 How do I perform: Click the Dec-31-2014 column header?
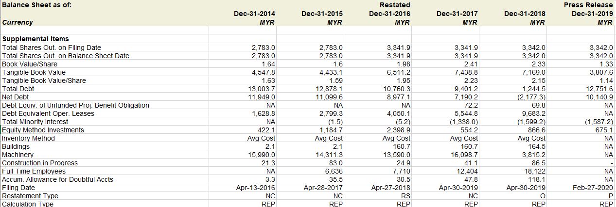click(x=254, y=14)
